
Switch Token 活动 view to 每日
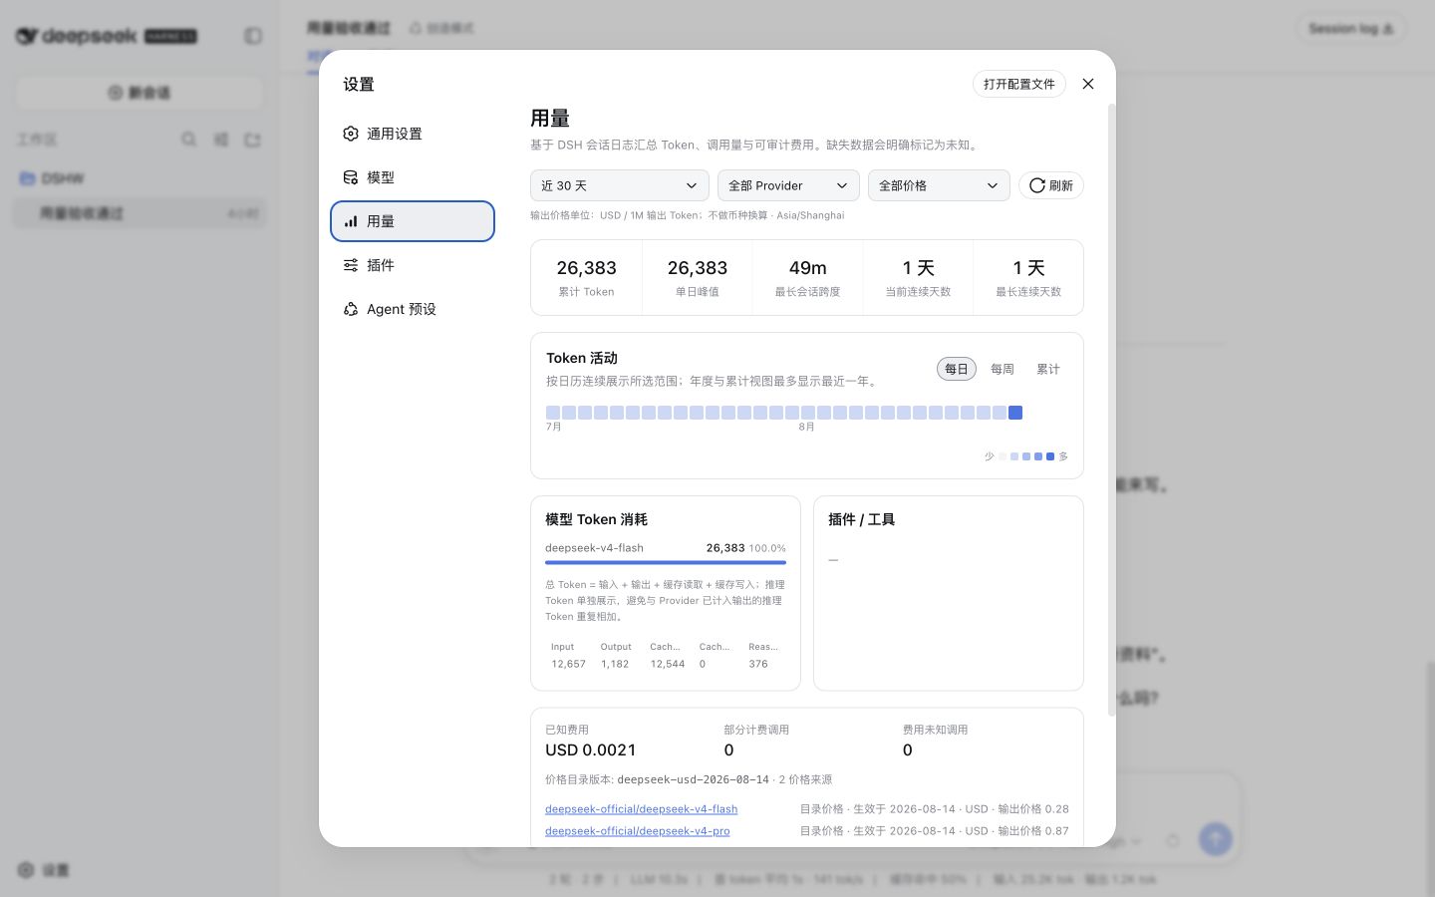(x=957, y=369)
